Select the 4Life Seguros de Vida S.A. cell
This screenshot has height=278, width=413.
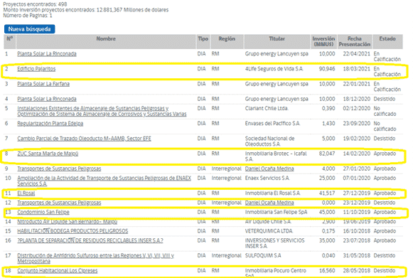coord(274,69)
